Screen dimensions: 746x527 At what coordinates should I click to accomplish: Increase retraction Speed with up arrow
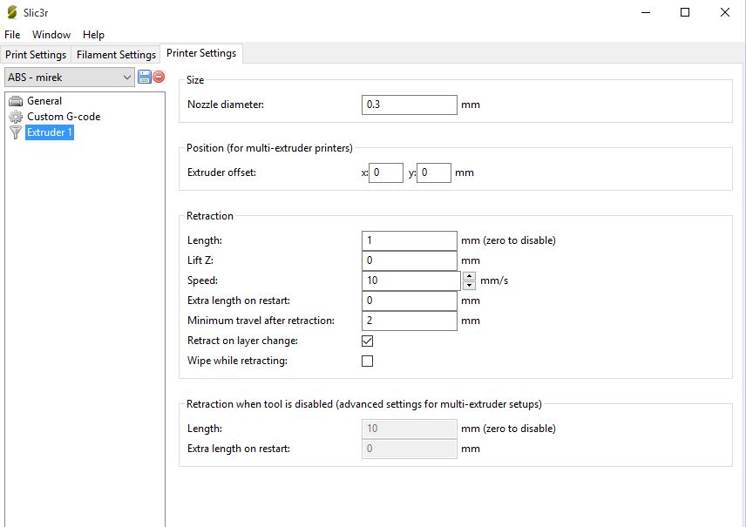469,276
